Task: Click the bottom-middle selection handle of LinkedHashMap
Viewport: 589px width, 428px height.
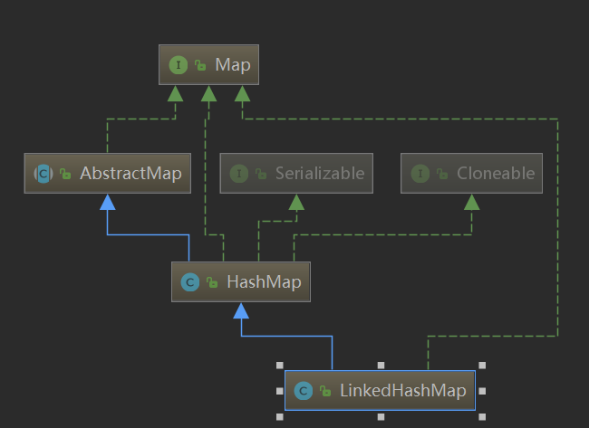Action: click(x=381, y=417)
